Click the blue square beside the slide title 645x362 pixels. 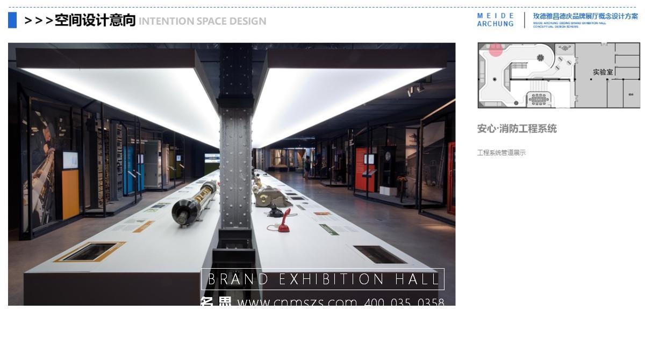(x=12, y=20)
